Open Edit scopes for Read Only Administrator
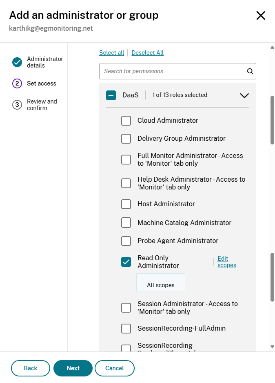The height and width of the screenshot is (383, 275). click(226, 262)
